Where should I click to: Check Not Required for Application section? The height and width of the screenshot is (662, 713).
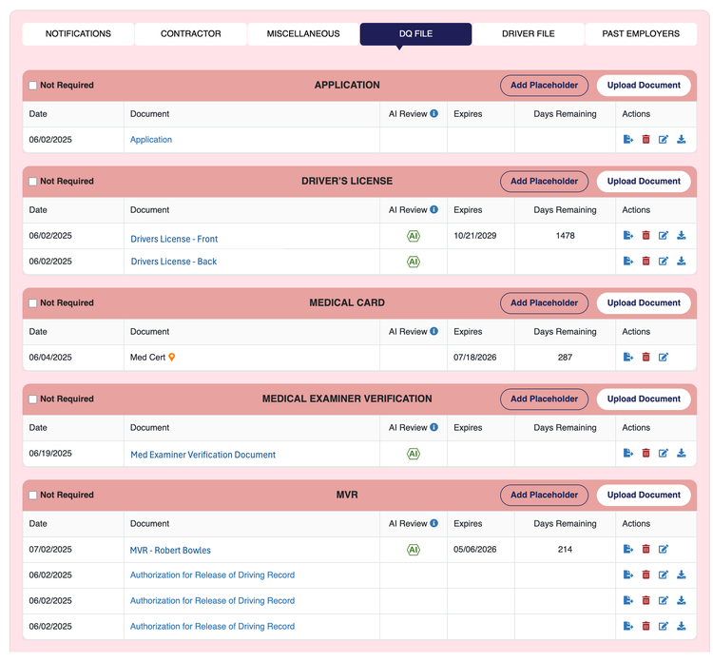tap(32, 86)
